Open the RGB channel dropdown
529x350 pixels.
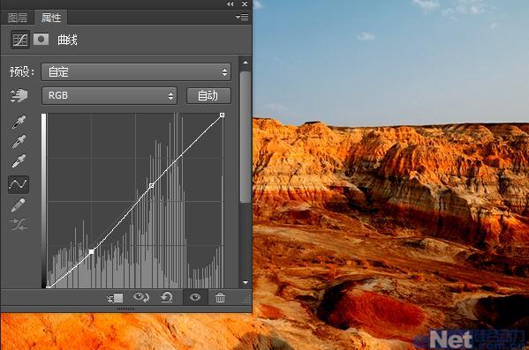coord(110,96)
